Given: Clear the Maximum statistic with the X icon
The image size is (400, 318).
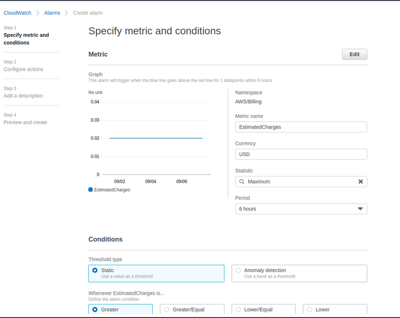Looking at the screenshot, I should click(x=360, y=182).
